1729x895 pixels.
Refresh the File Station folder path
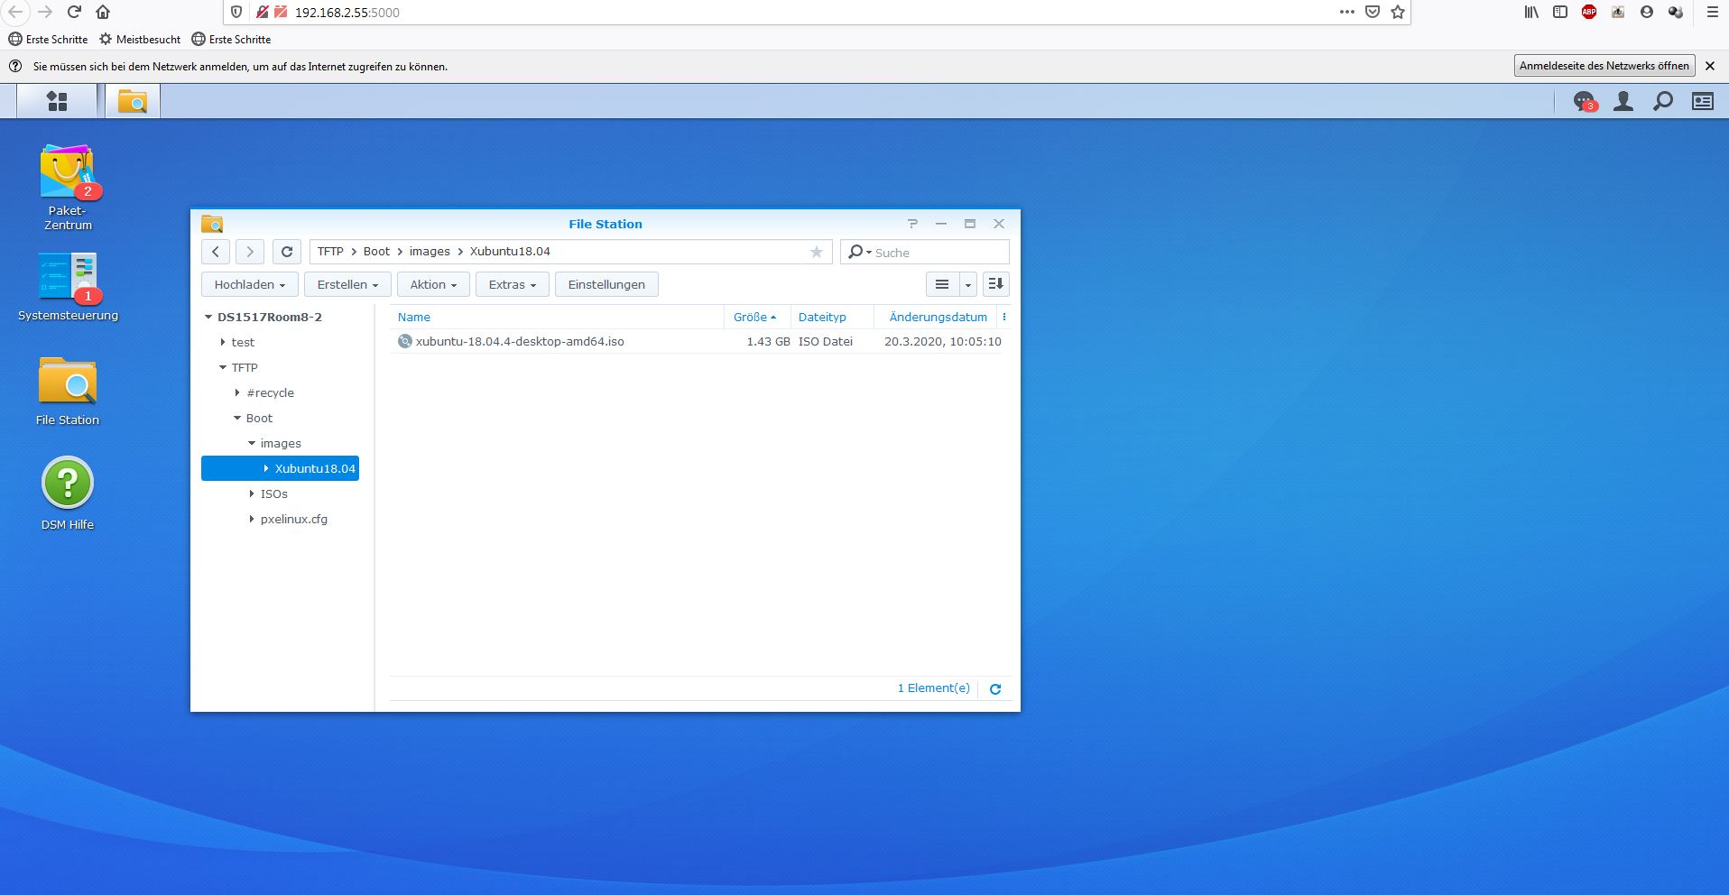click(287, 253)
